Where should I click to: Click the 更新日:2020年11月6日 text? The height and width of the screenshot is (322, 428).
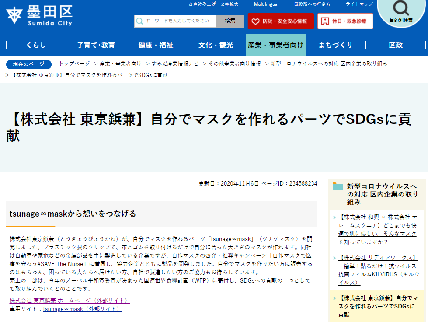[x=229, y=183]
